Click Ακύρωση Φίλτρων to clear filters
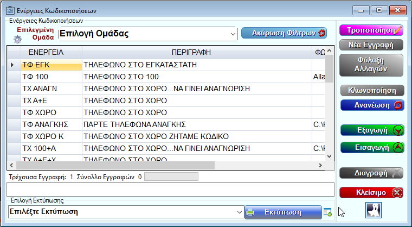The image size is (412, 227). point(284,33)
